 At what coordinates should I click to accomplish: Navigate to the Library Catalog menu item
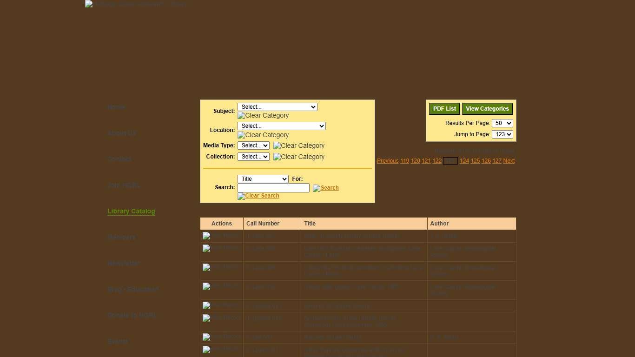coord(131,211)
